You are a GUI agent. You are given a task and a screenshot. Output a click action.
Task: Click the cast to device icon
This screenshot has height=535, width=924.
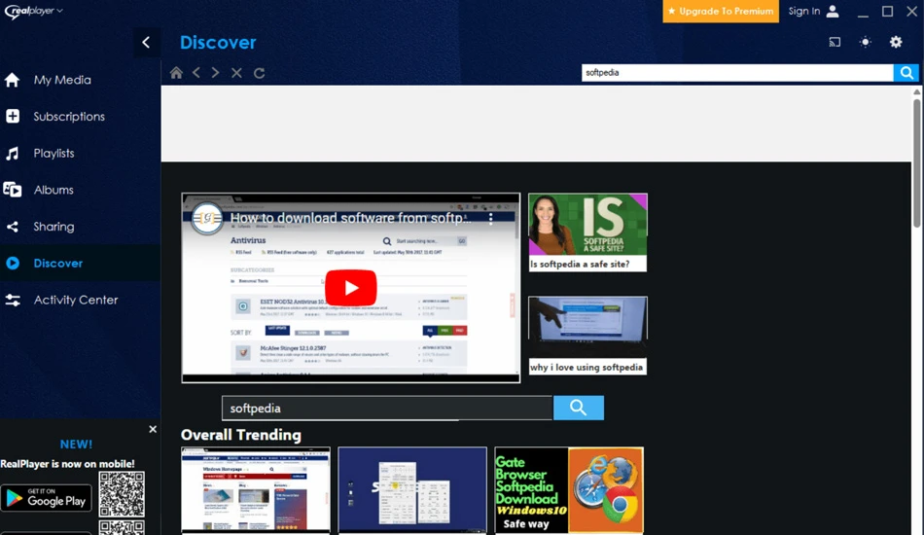tap(835, 42)
